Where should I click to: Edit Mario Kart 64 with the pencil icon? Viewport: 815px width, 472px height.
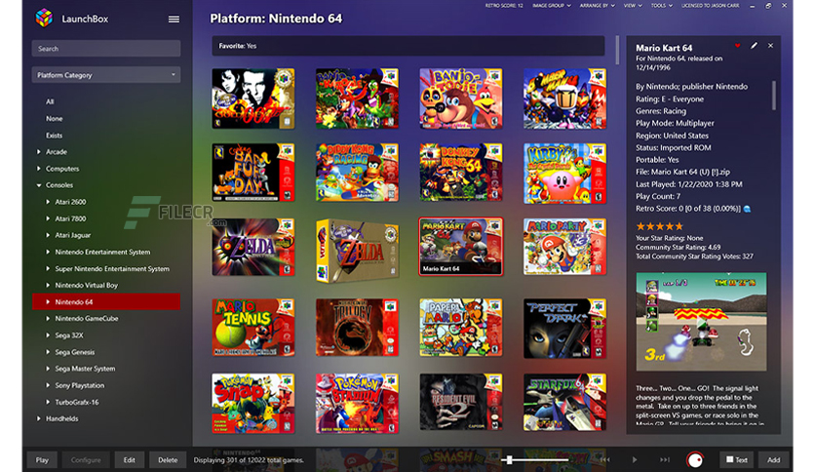click(754, 46)
